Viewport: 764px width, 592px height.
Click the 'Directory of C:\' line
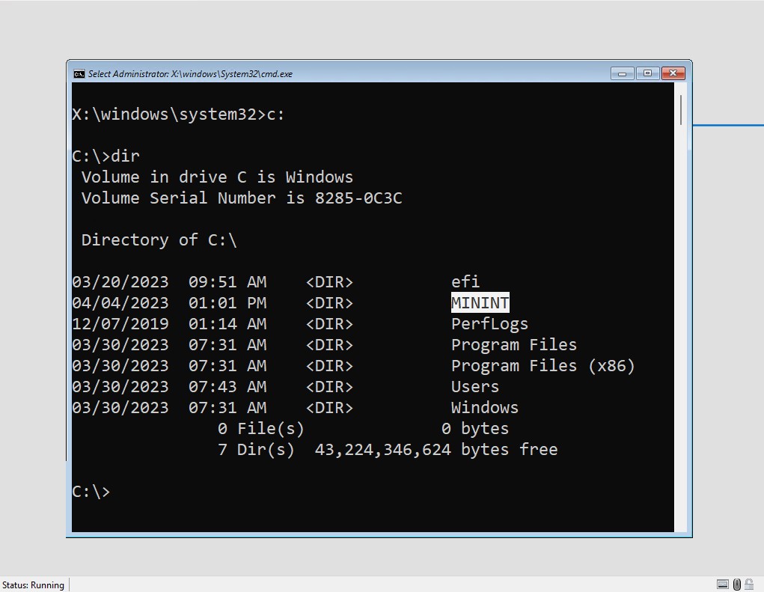pyautogui.click(x=159, y=240)
